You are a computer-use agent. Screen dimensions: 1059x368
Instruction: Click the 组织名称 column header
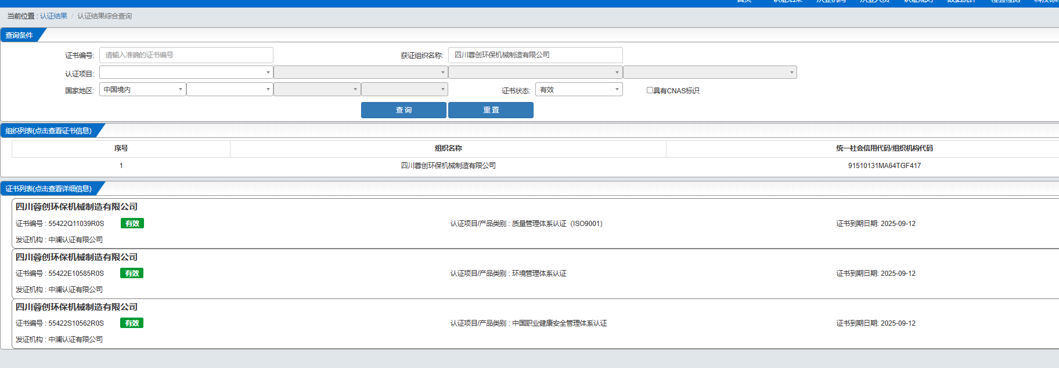tap(448, 148)
